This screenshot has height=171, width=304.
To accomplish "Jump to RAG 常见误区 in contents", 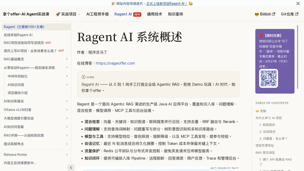I will [265, 153].
